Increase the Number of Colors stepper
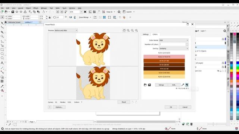 click(187, 44)
